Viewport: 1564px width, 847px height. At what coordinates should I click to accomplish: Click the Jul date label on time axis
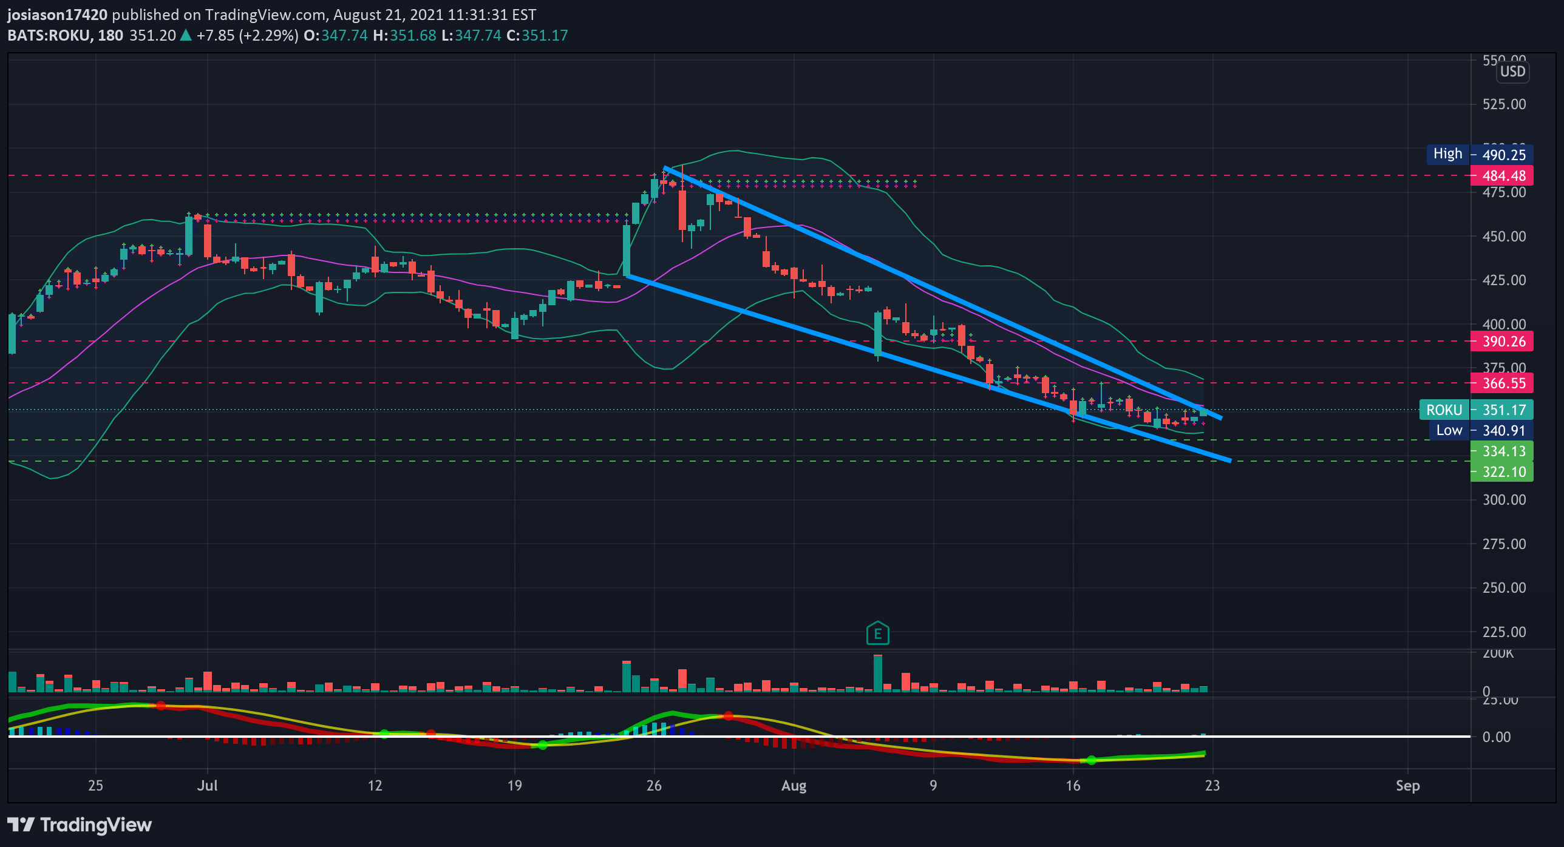point(208,786)
